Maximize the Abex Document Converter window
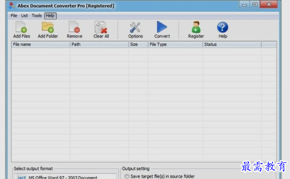Screen dimensions: 290x179 tap(255, 4)
